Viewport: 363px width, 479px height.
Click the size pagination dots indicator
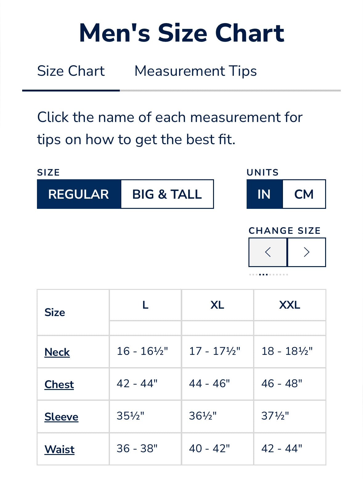tap(268, 274)
